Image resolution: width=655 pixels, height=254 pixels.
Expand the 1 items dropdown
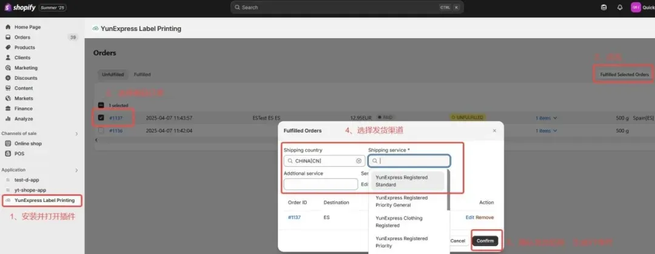[546, 118]
